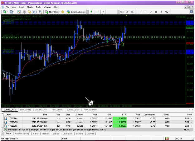Viewport: 195px width, 141px height.
Task: Select the M5 timeframe button
Action: coord(127,12)
